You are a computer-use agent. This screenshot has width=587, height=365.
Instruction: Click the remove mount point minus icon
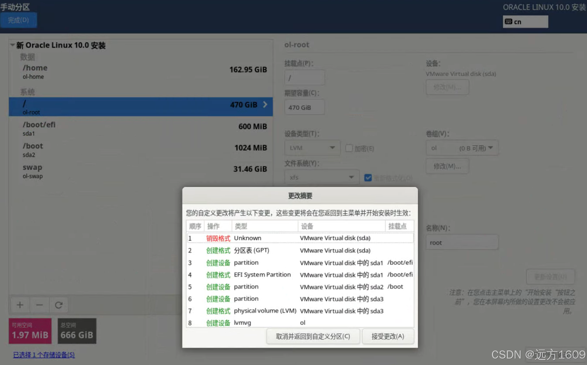[x=39, y=305]
